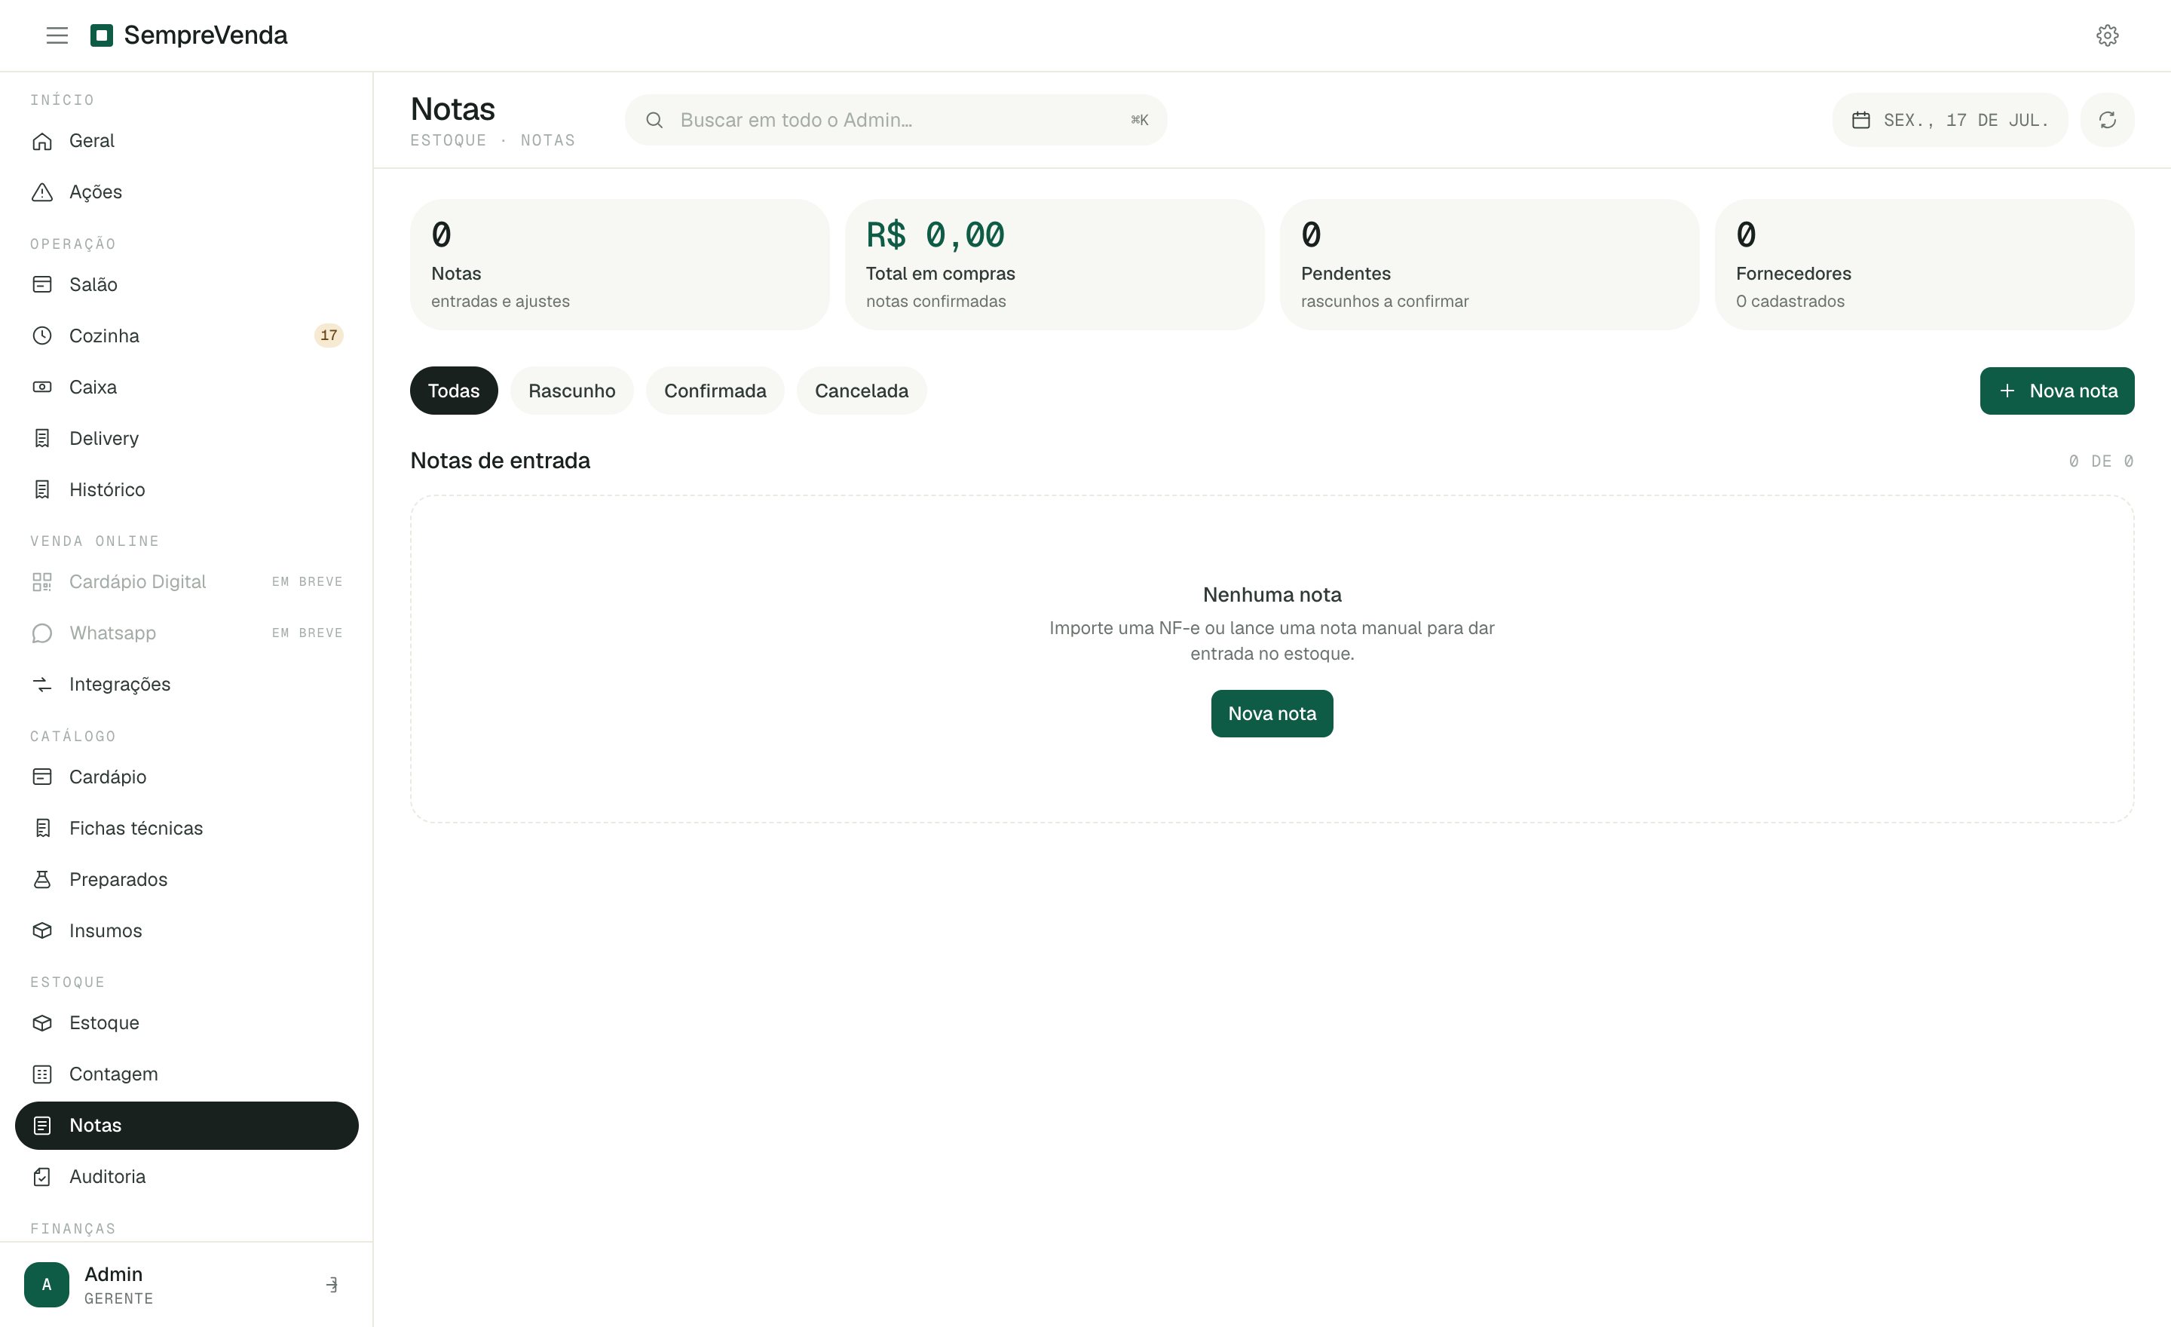Click the Preparados flask icon

coord(42,878)
